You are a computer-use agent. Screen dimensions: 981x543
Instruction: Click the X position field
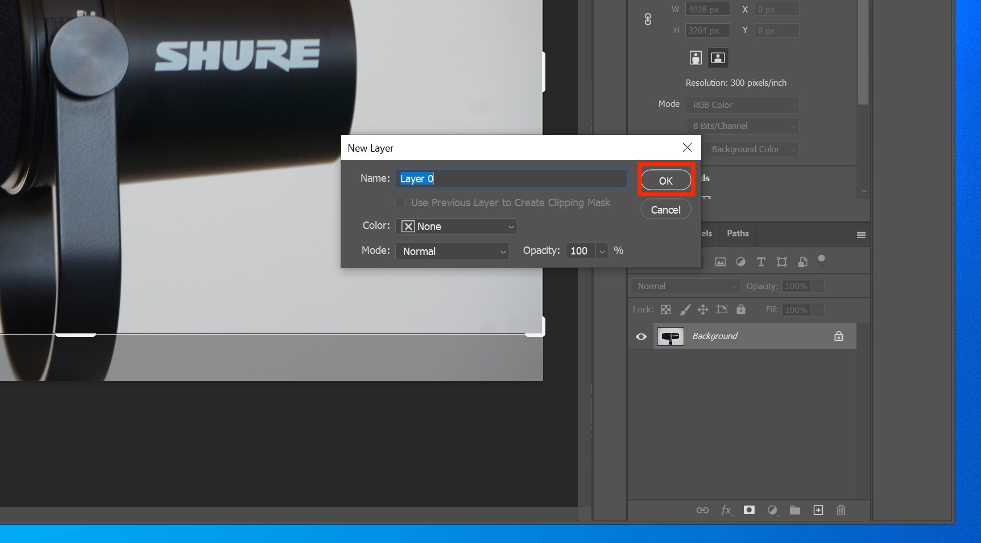[777, 10]
